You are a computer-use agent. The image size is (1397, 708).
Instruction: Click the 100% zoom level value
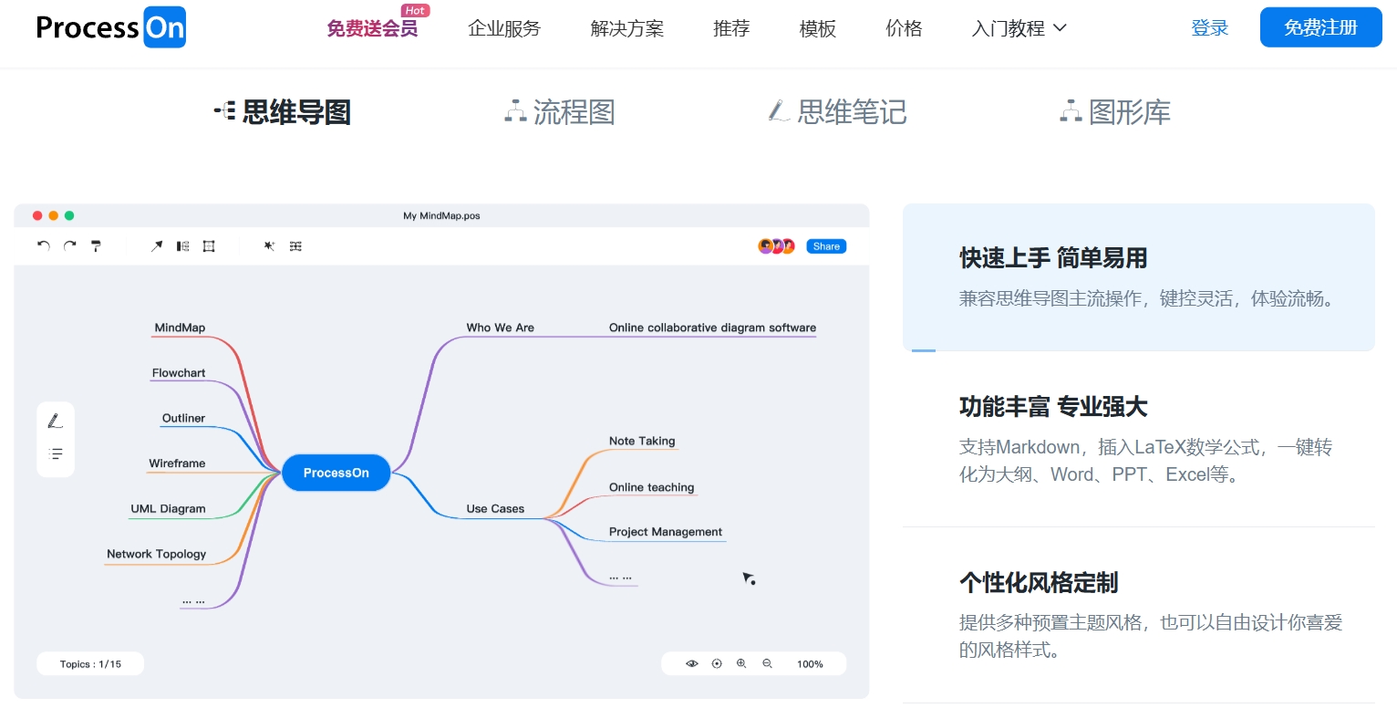pyautogui.click(x=810, y=664)
